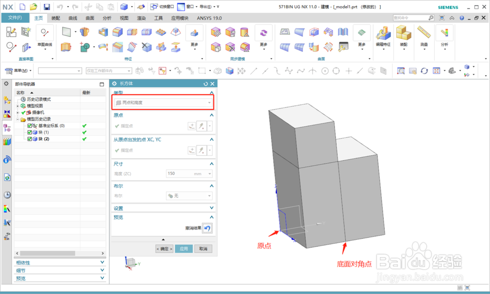Select the History Mode tree row
Screen dimensions: 490x294
coord(60,99)
